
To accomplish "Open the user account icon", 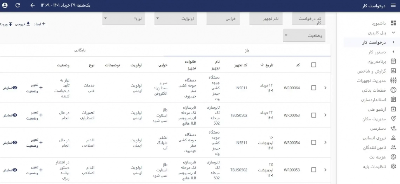I will coord(5,5).
